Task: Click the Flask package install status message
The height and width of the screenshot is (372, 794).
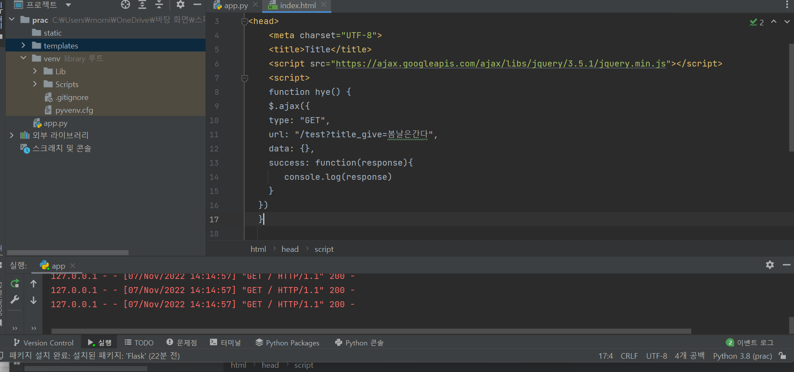Action: 95,356
